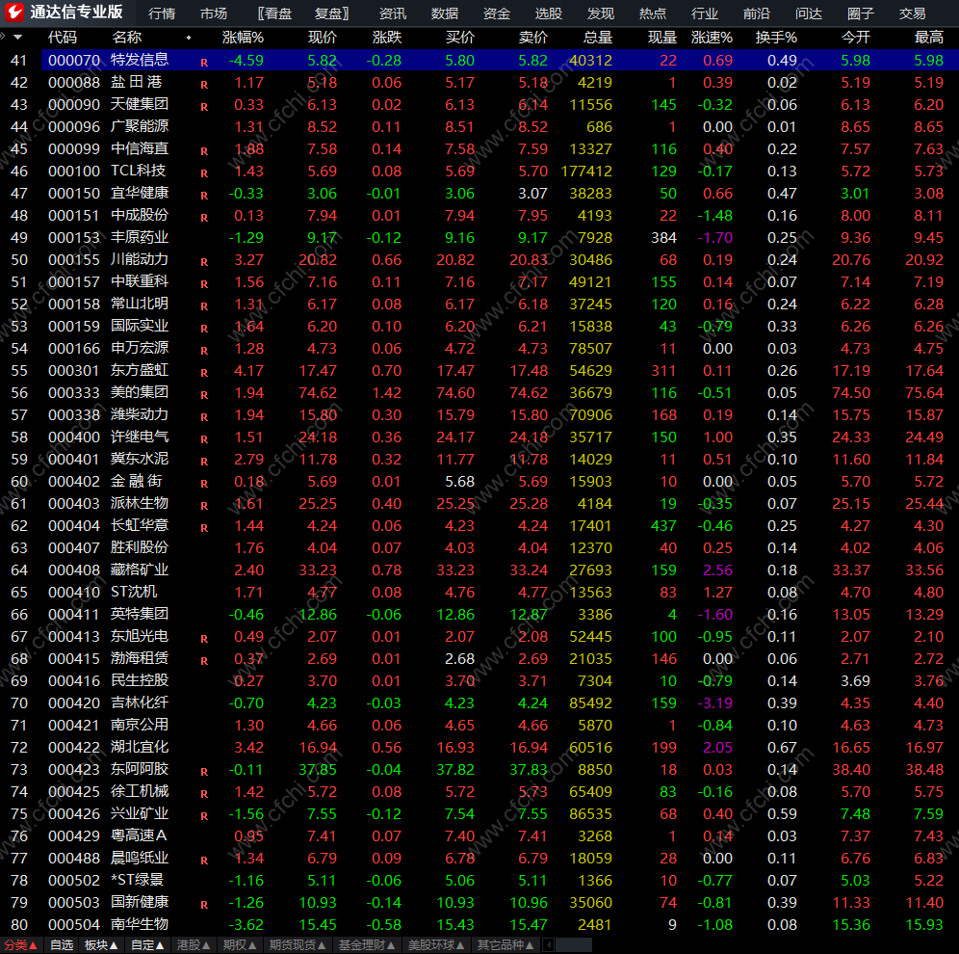Screen dimensions: 959x954
Task: Sort by 今开 column header
Action: tap(855, 38)
